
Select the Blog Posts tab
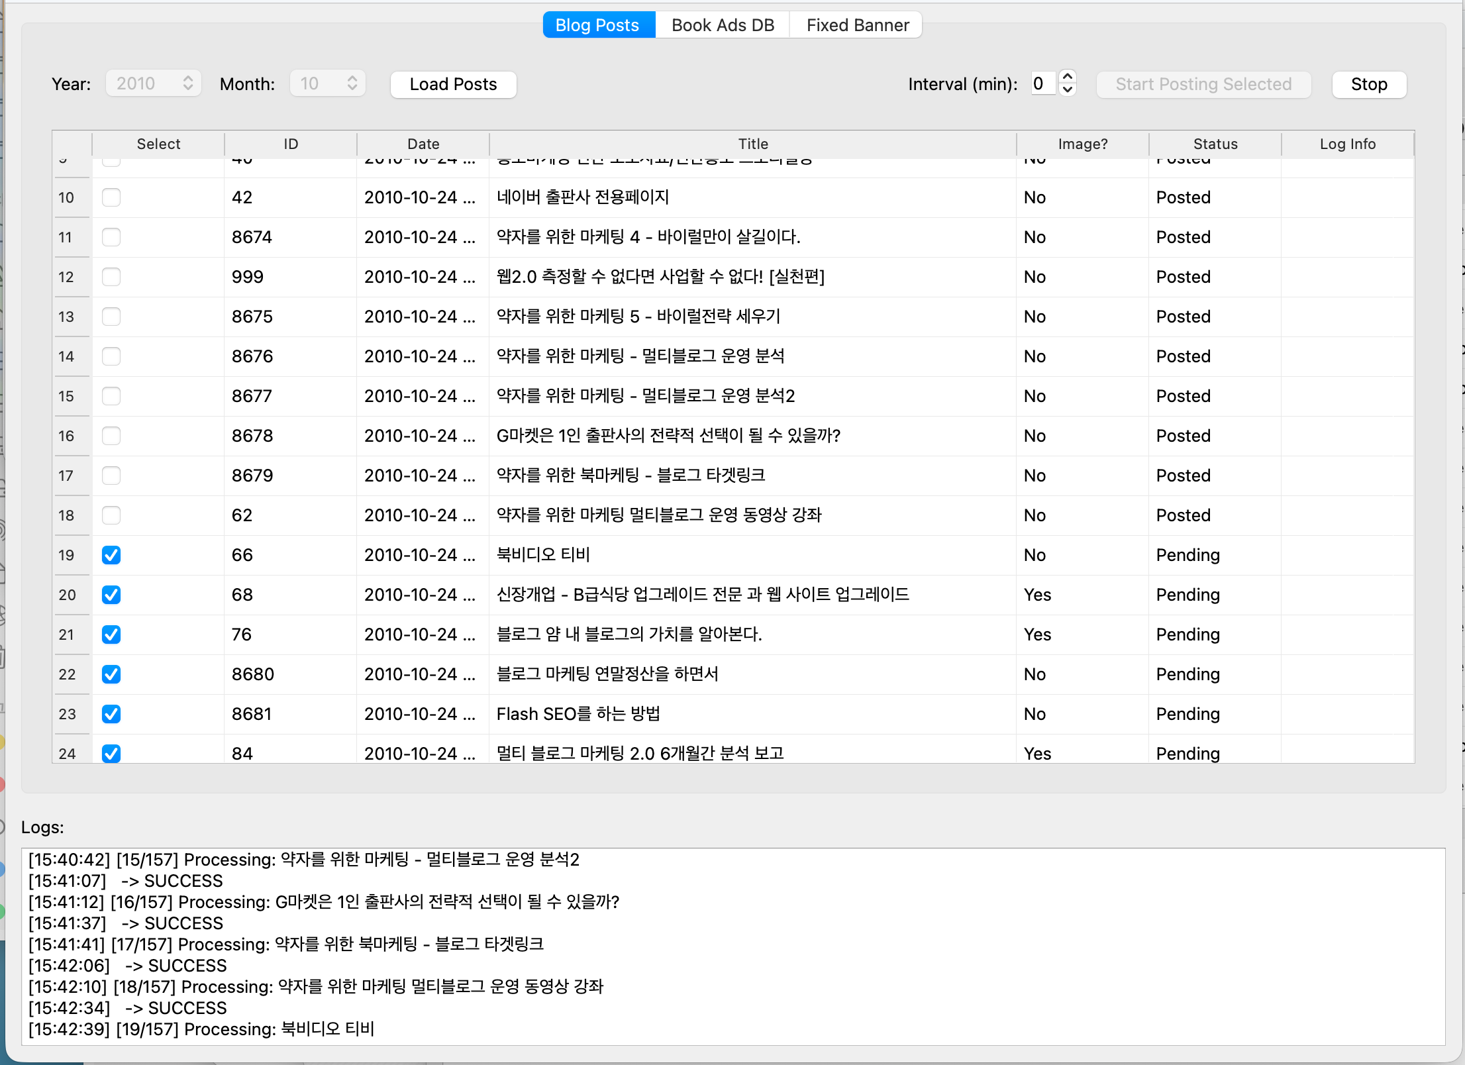pyautogui.click(x=597, y=25)
